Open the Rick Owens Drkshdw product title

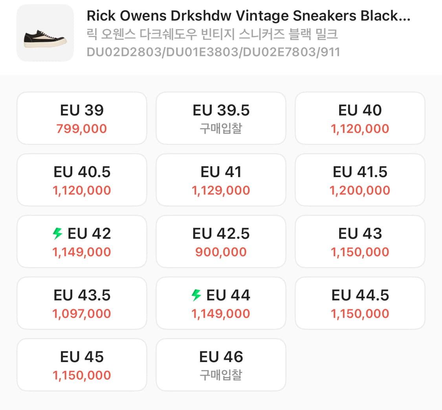[x=248, y=16]
